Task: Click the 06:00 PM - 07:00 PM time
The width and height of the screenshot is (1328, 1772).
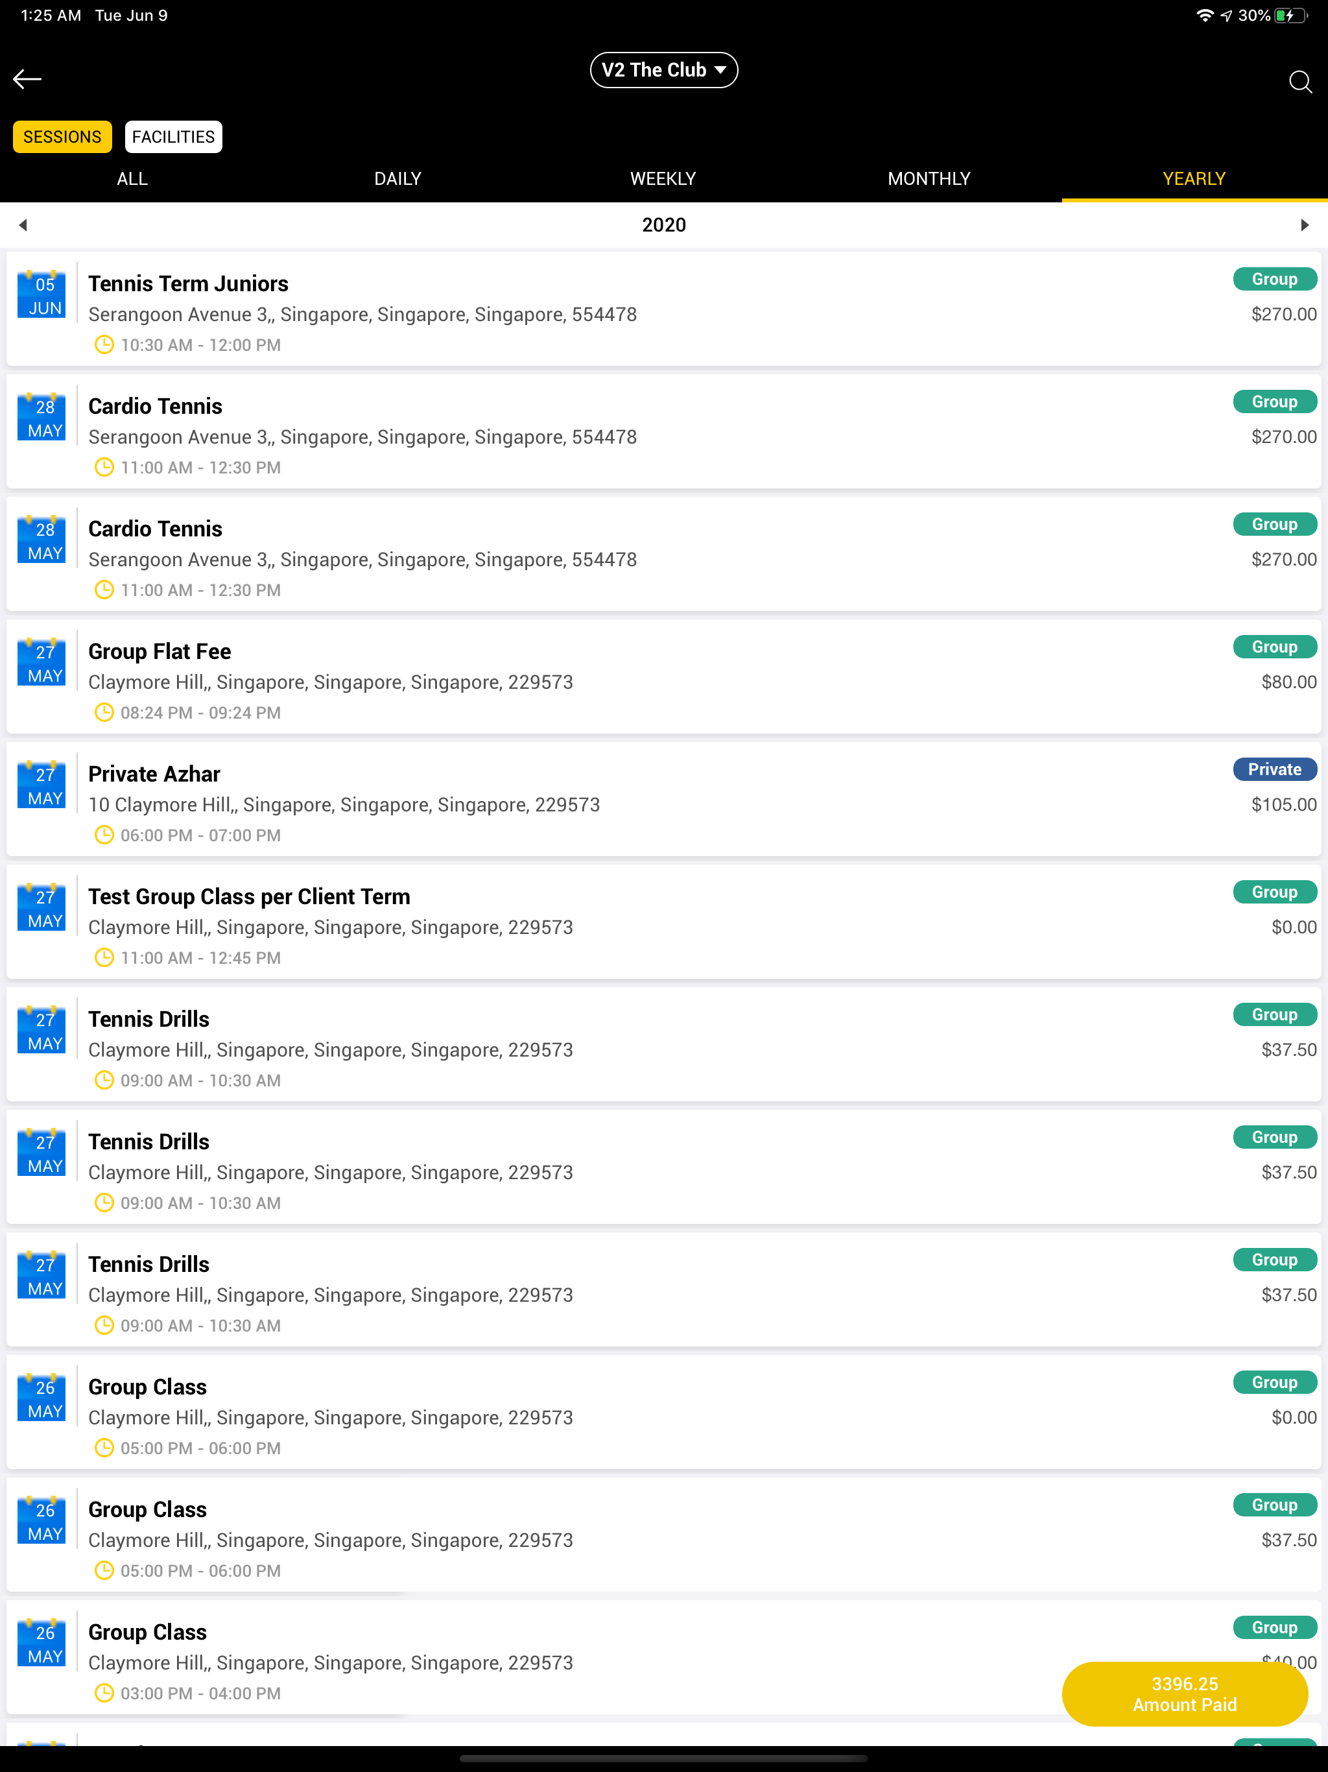Action: pos(201,835)
